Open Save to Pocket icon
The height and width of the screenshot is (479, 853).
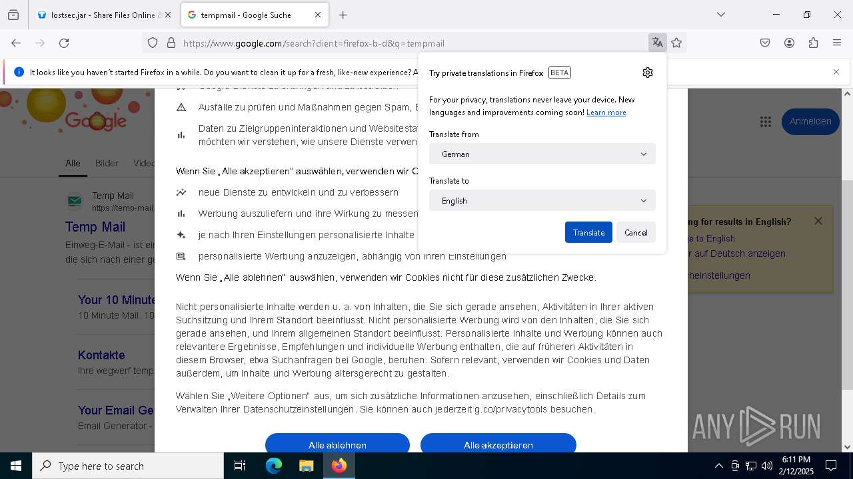765,43
